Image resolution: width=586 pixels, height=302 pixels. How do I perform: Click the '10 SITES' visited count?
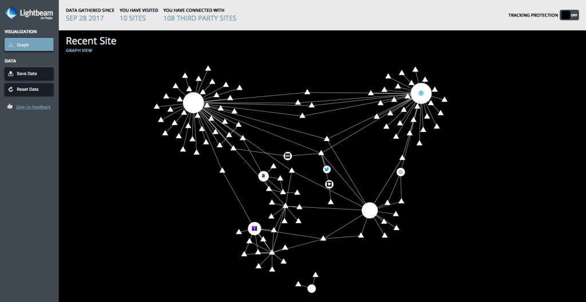click(132, 18)
